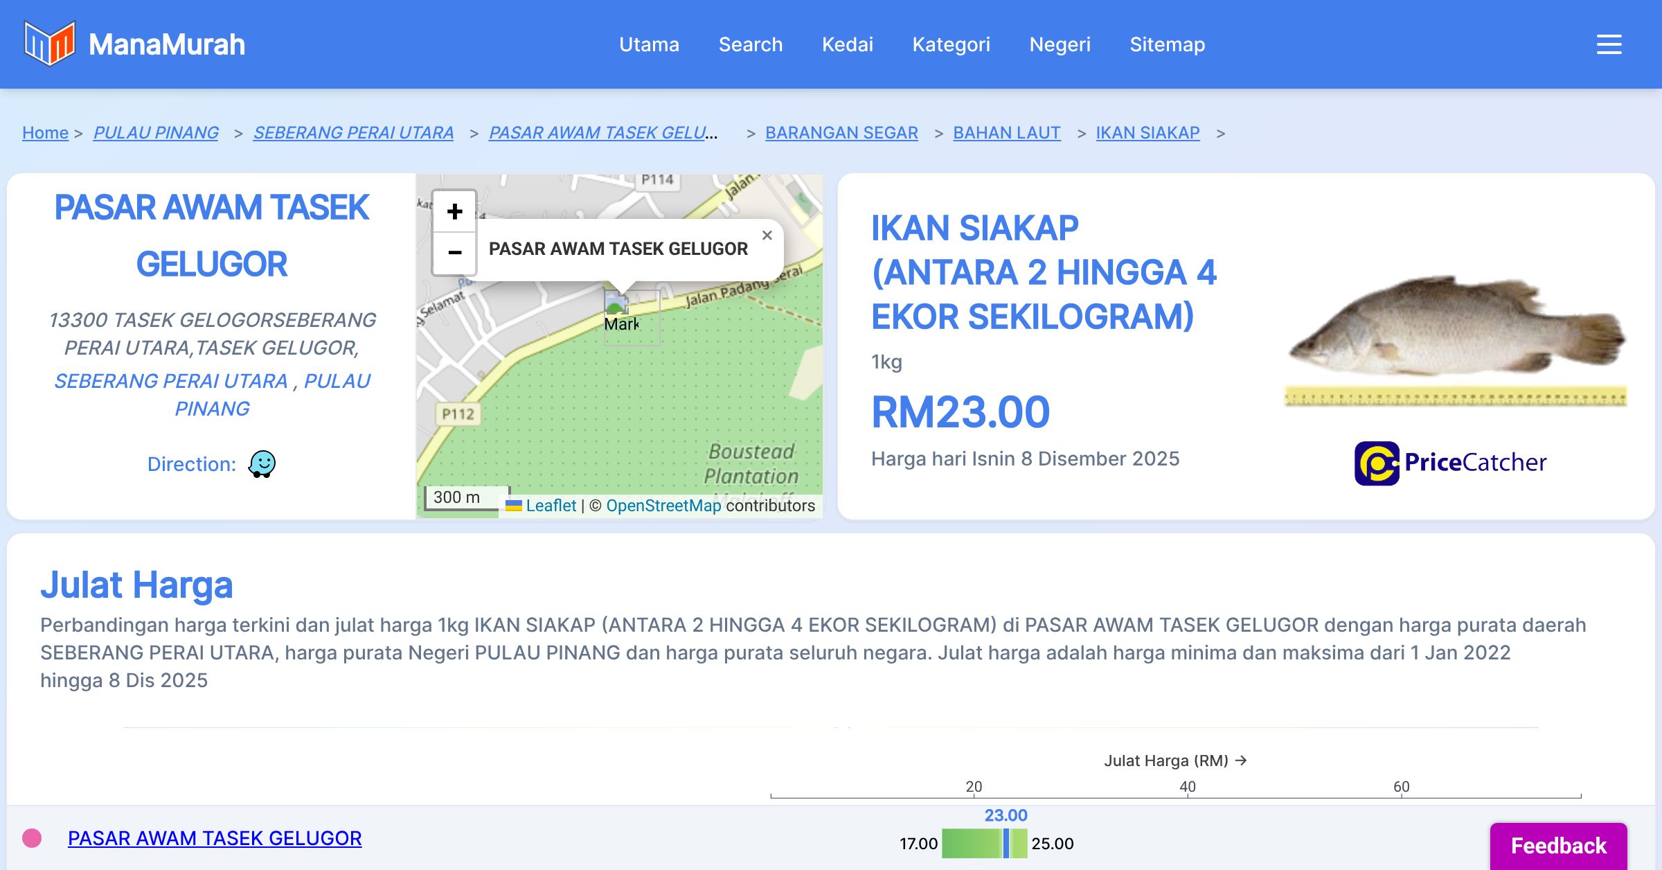This screenshot has height=870, width=1662.
Task: Click the ManaMurah logo icon
Action: click(49, 44)
